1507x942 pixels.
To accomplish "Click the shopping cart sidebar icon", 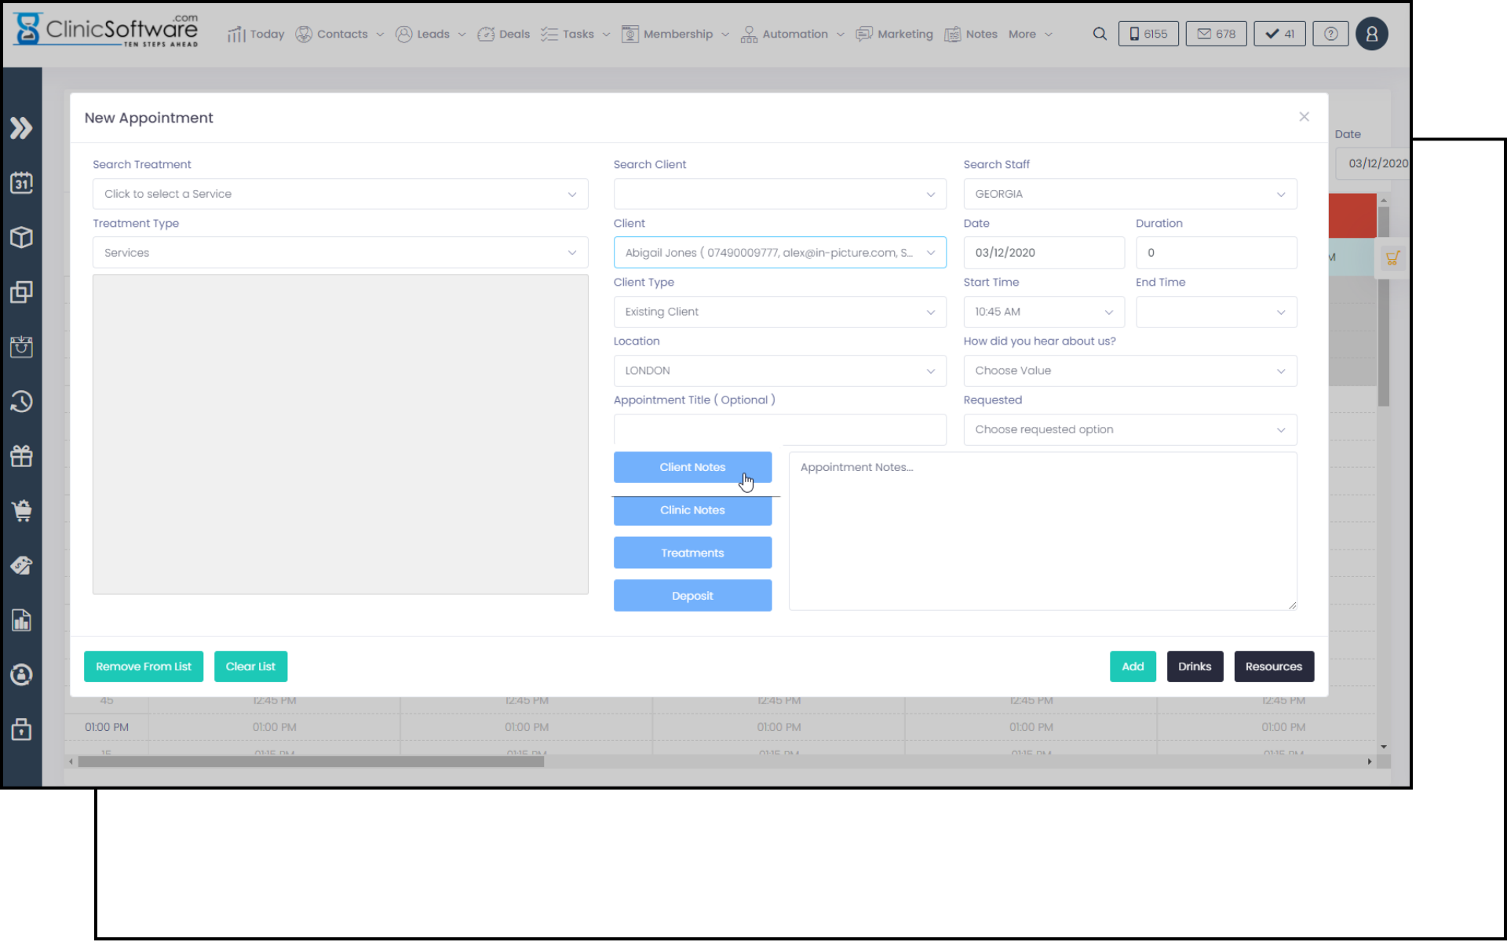I will click(x=21, y=511).
